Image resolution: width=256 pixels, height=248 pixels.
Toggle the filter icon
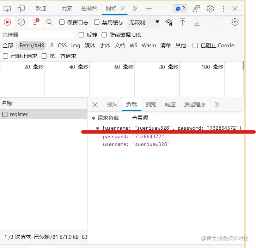[x=35, y=22]
